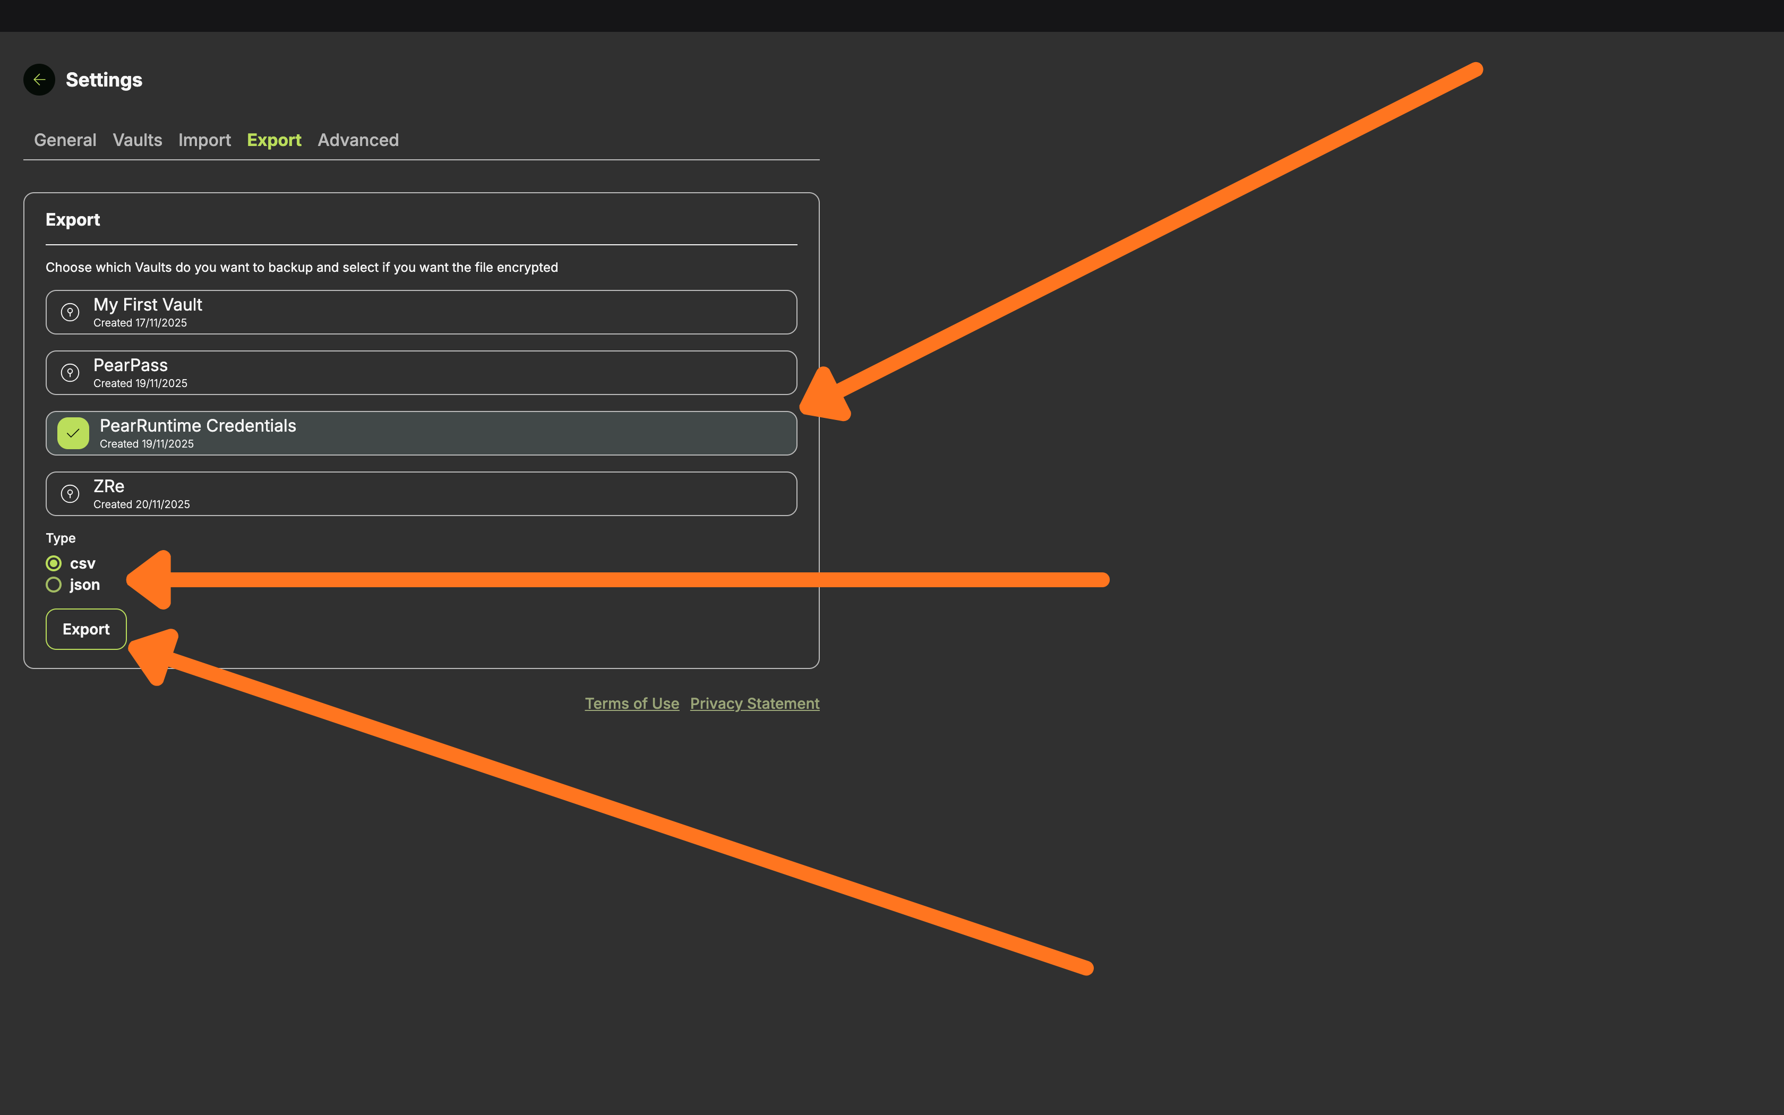The height and width of the screenshot is (1115, 1784).
Task: Go to the Import tab
Action: coord(204,140)
